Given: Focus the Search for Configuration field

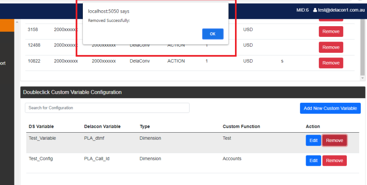Looking at the screenshot, I should tap(107, 107).
